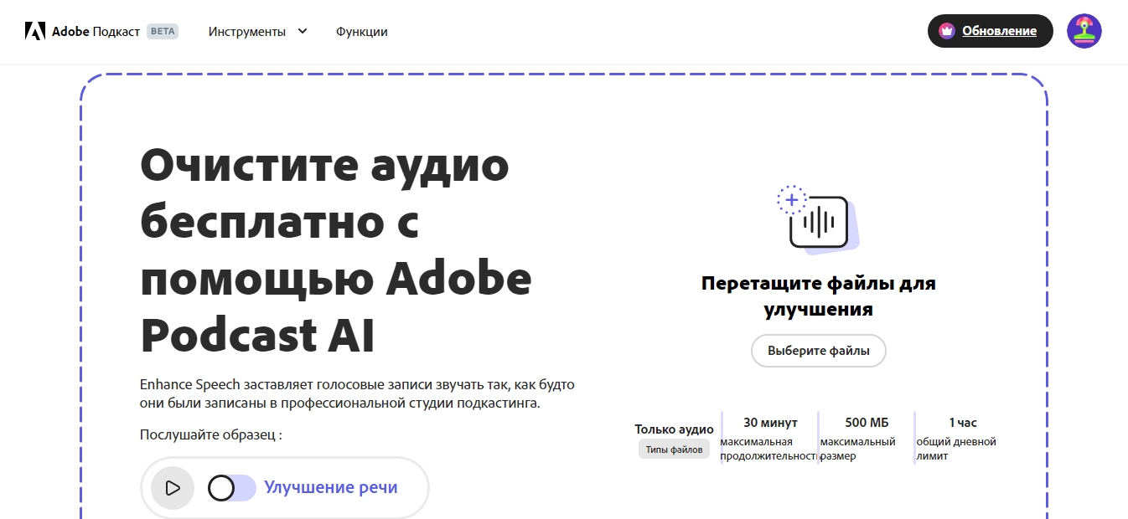Expand the Инструменты dropdown chevron
The height and width of the screenshot is (519, 1128).
pos(303,31)
